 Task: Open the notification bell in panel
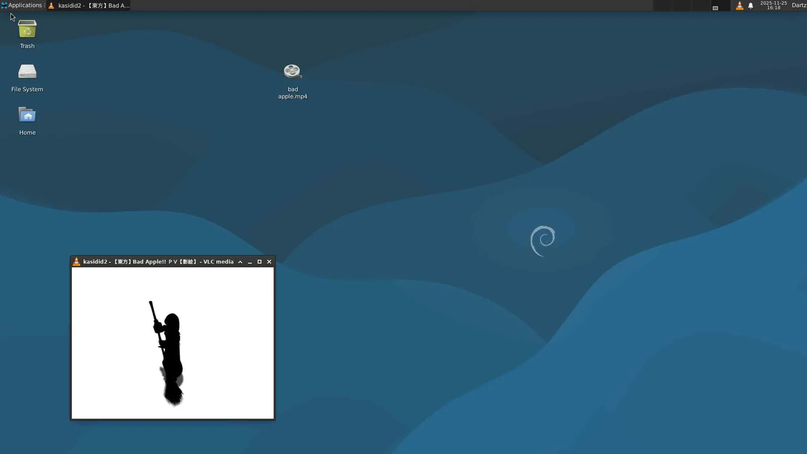[x=751, y=5]
